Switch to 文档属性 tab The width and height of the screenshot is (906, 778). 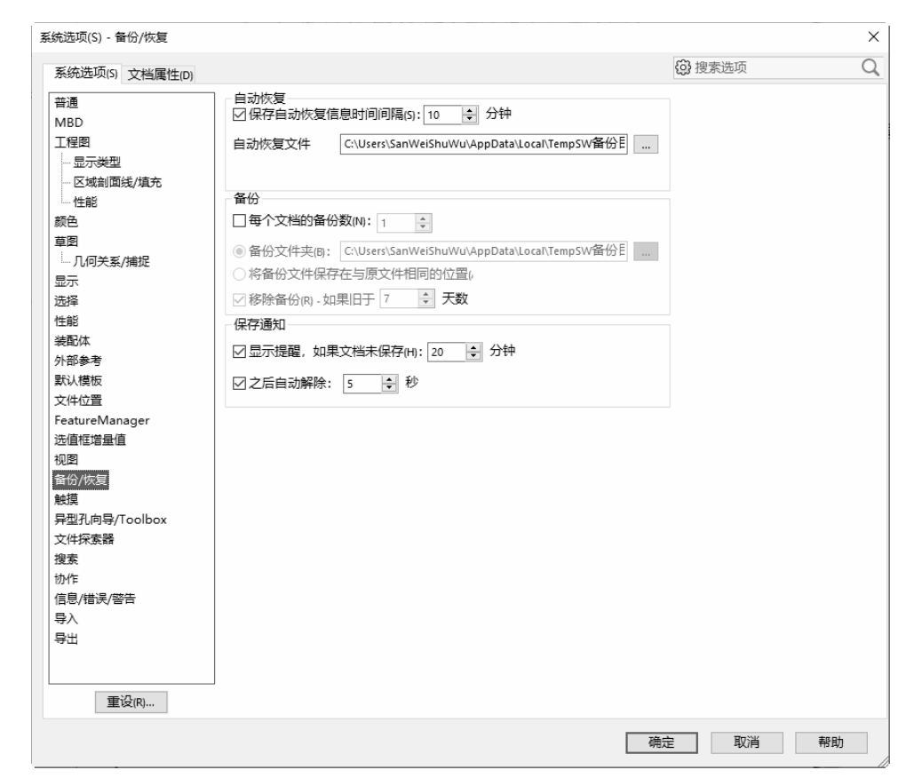[x=161, y=74]
